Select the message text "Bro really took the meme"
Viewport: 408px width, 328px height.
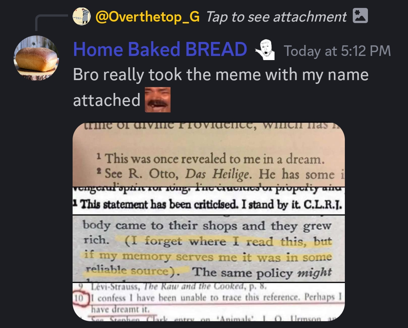click(167, 75)
